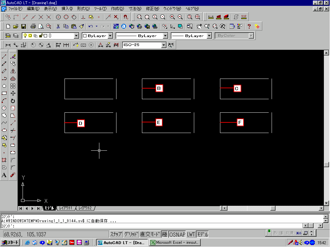The height and width of the screenshot is (247, 330).
Task: Click the Linear Dimension icon
Action: [8, 45]
